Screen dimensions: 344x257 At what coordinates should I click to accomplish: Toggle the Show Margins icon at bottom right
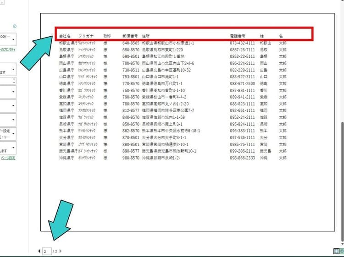coord(336,251)
